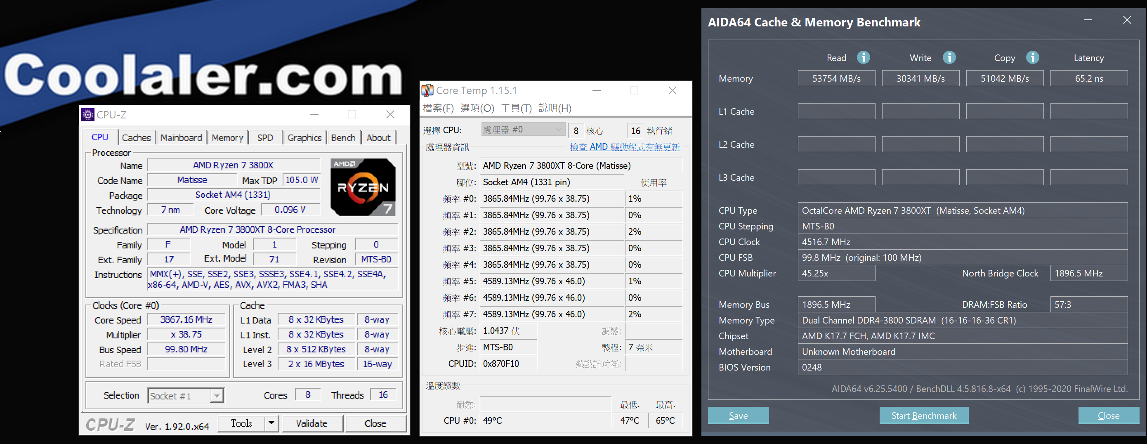Image resolution: width=1147 pixels, height=444 pixels.
Task: Open the processor #0 dropdown in Core Temp
Action: 523,130
